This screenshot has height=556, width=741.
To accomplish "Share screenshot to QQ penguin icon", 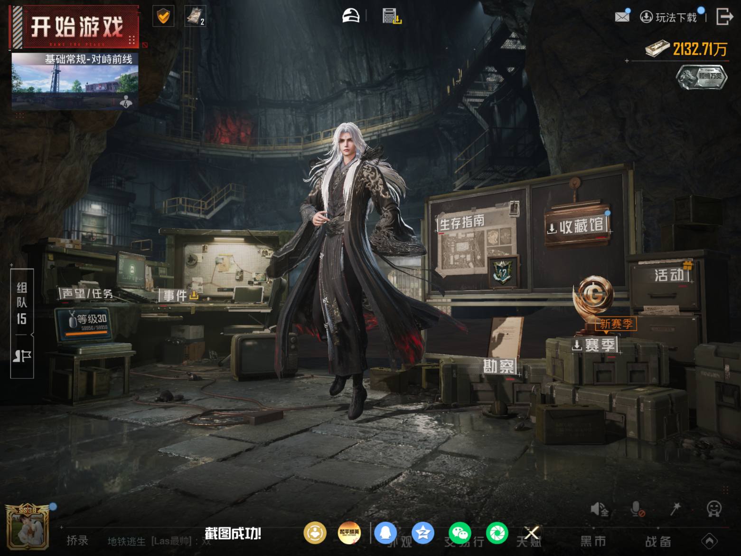I will (386, 533).
